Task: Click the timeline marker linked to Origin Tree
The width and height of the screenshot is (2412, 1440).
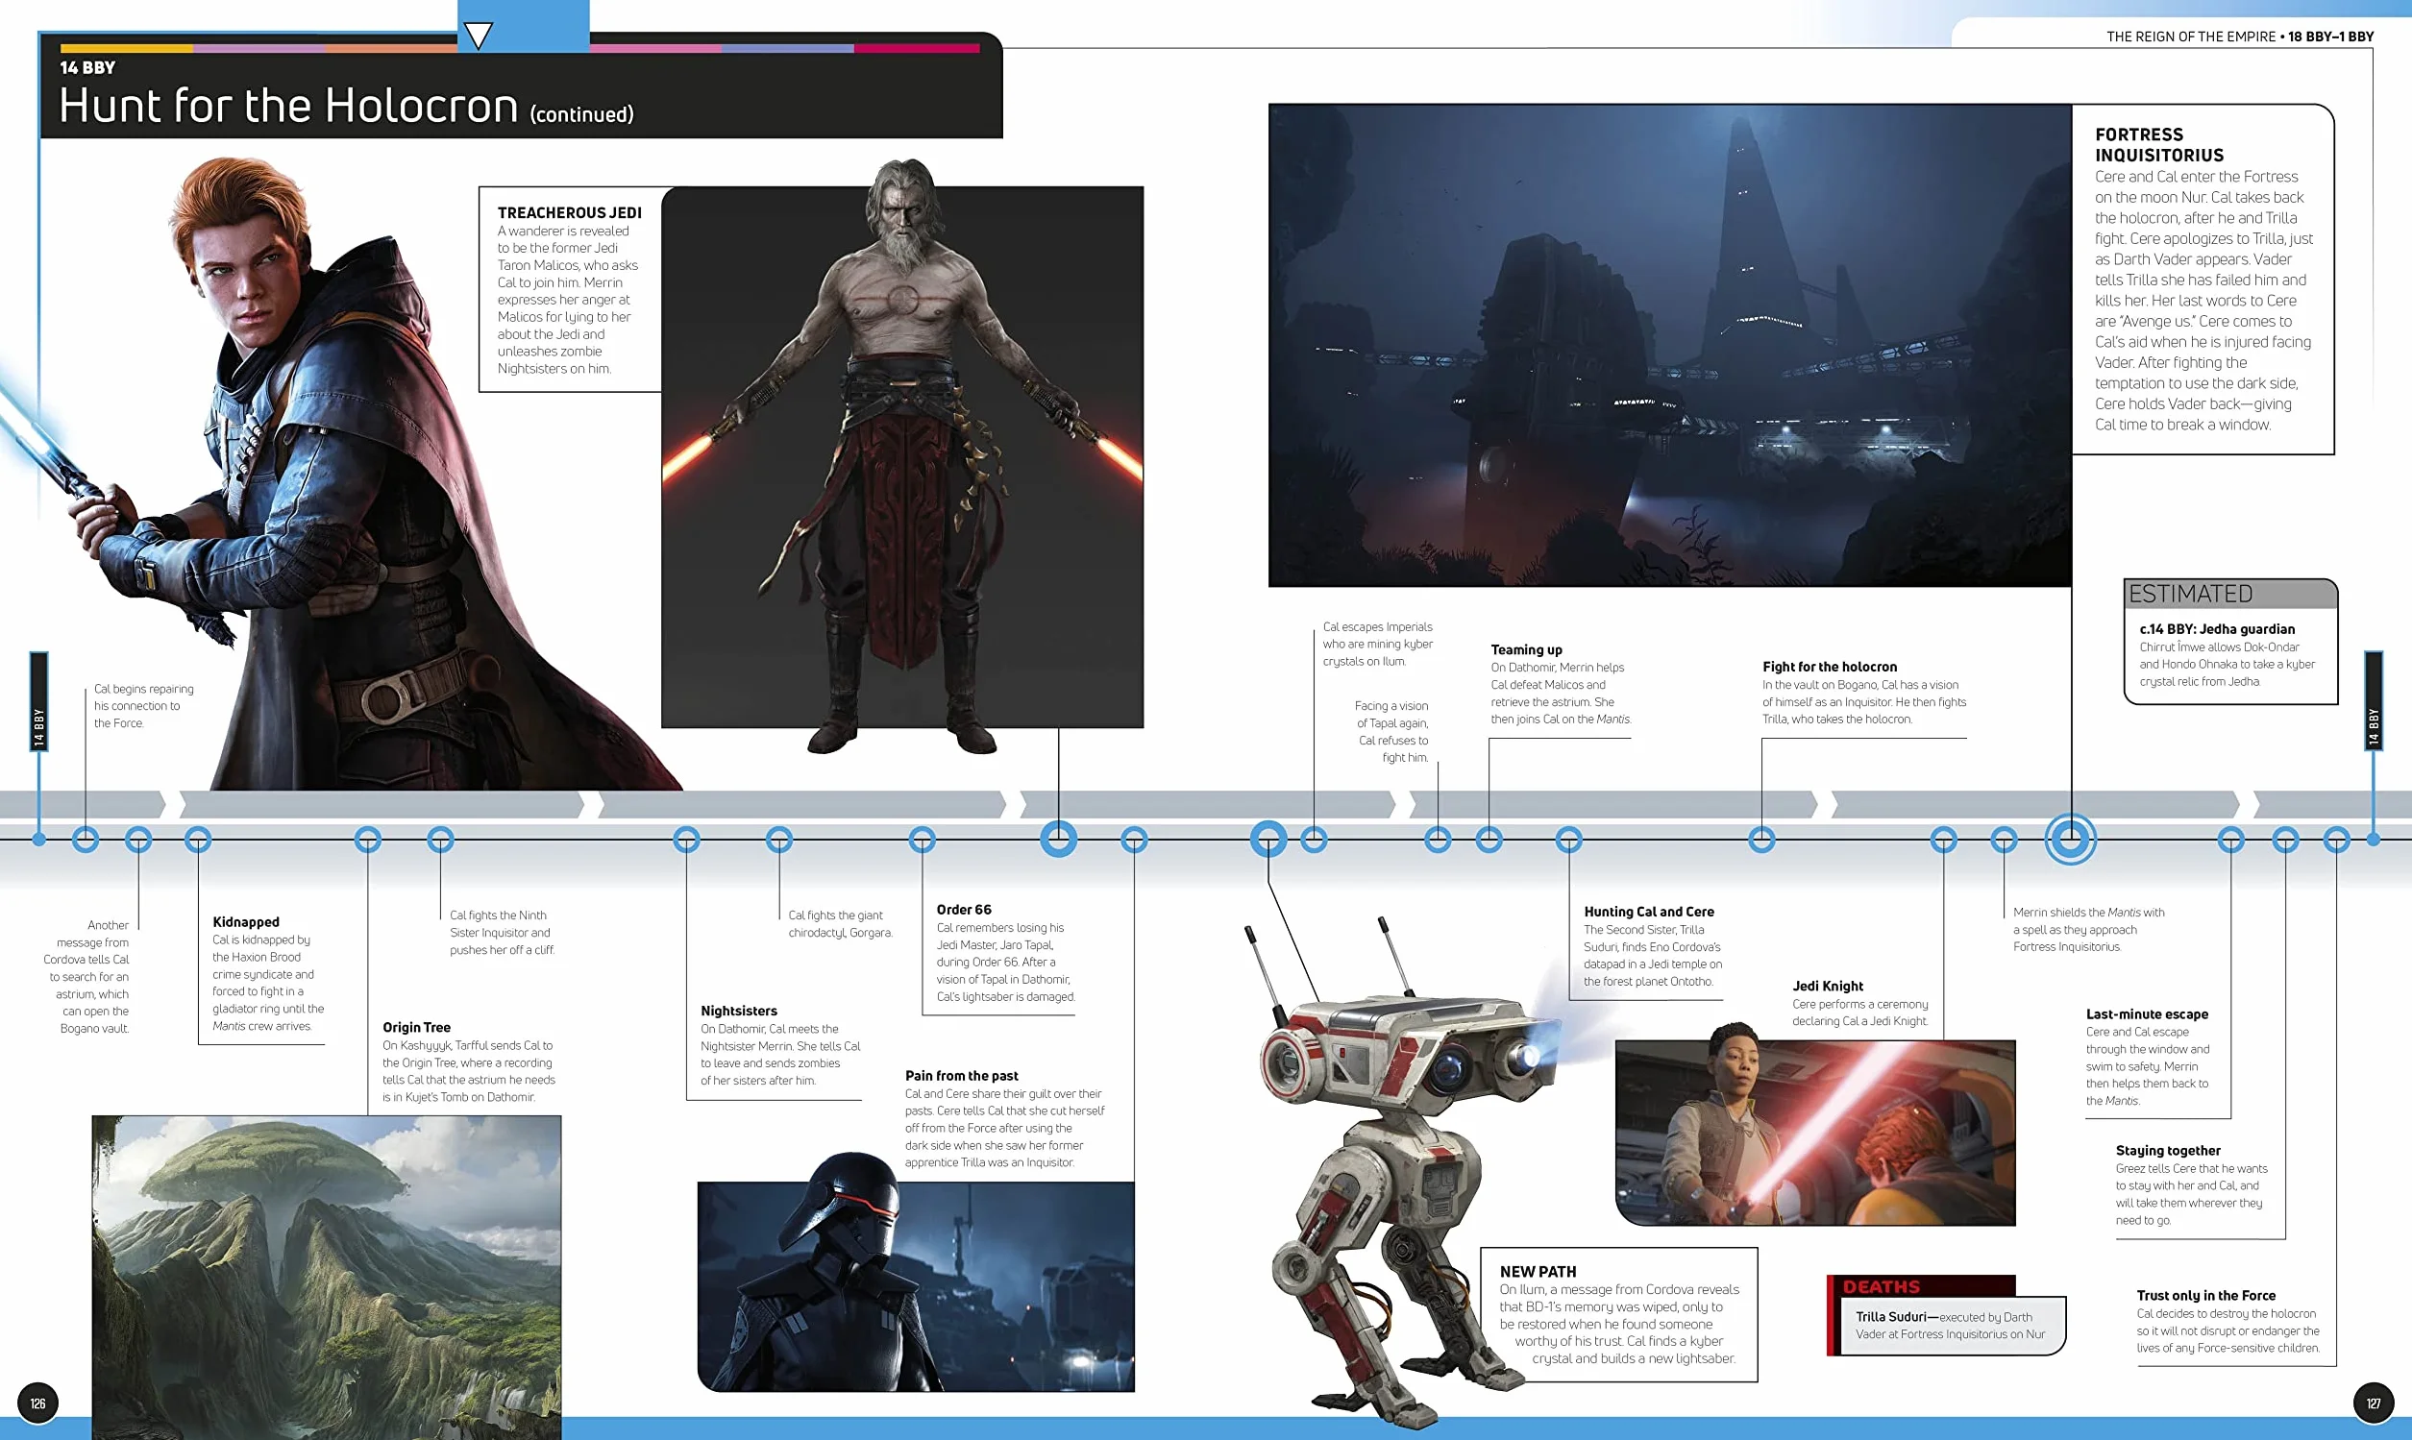Action: 368,840
